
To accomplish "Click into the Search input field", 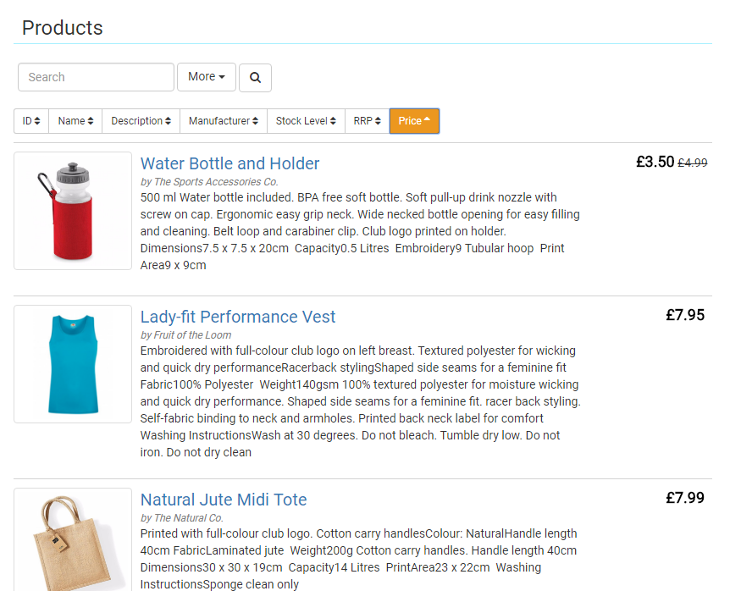I will pos(96,77).
